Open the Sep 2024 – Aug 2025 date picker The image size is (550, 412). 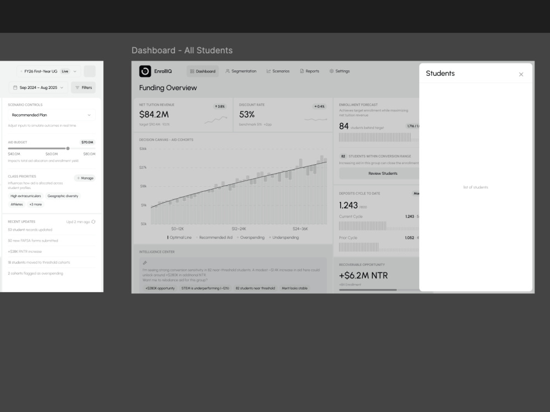38,87
